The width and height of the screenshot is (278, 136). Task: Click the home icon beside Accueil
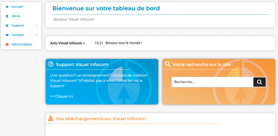pos(7,7)
